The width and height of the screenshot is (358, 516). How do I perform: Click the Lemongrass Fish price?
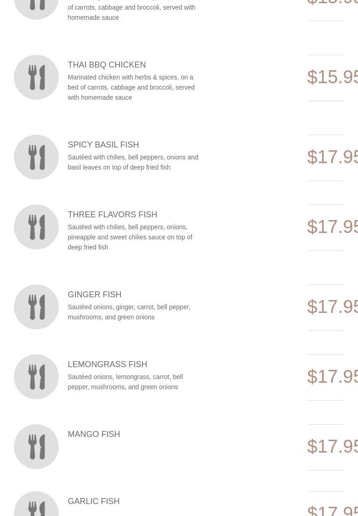click(x=332, y=377)
